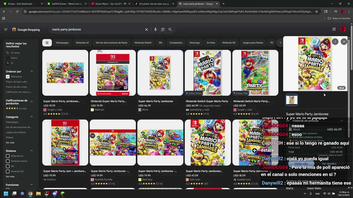The image size is (353, 198).
Task: Open Chrome from the taskbar
Action: pos(30,194)
